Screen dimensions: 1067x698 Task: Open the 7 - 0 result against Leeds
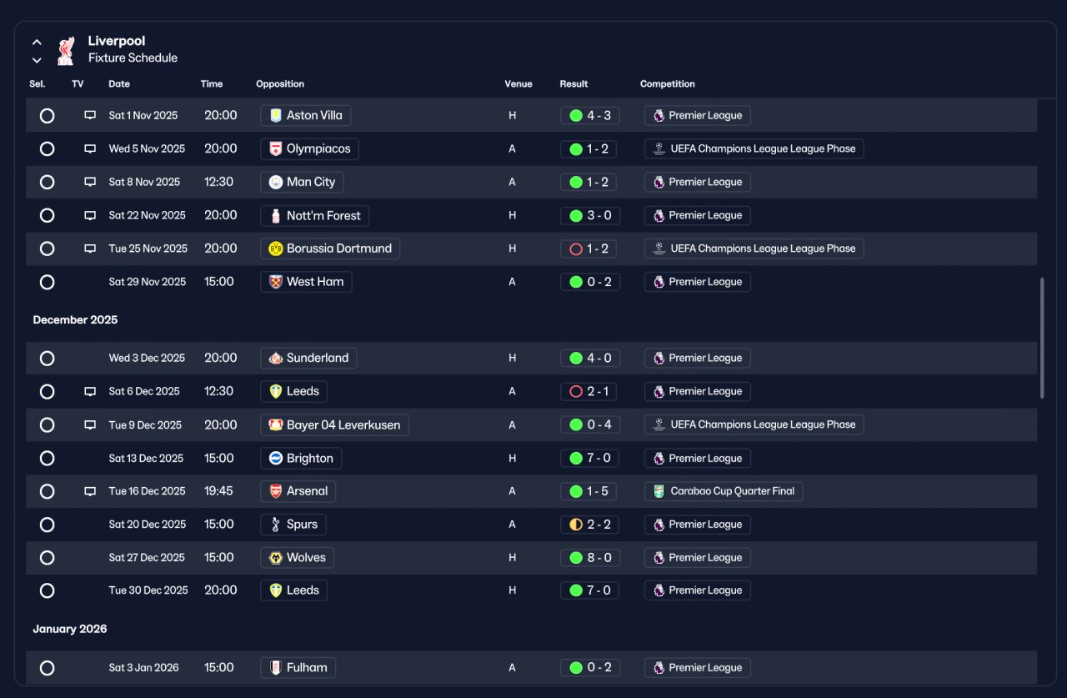pos(589,590)
